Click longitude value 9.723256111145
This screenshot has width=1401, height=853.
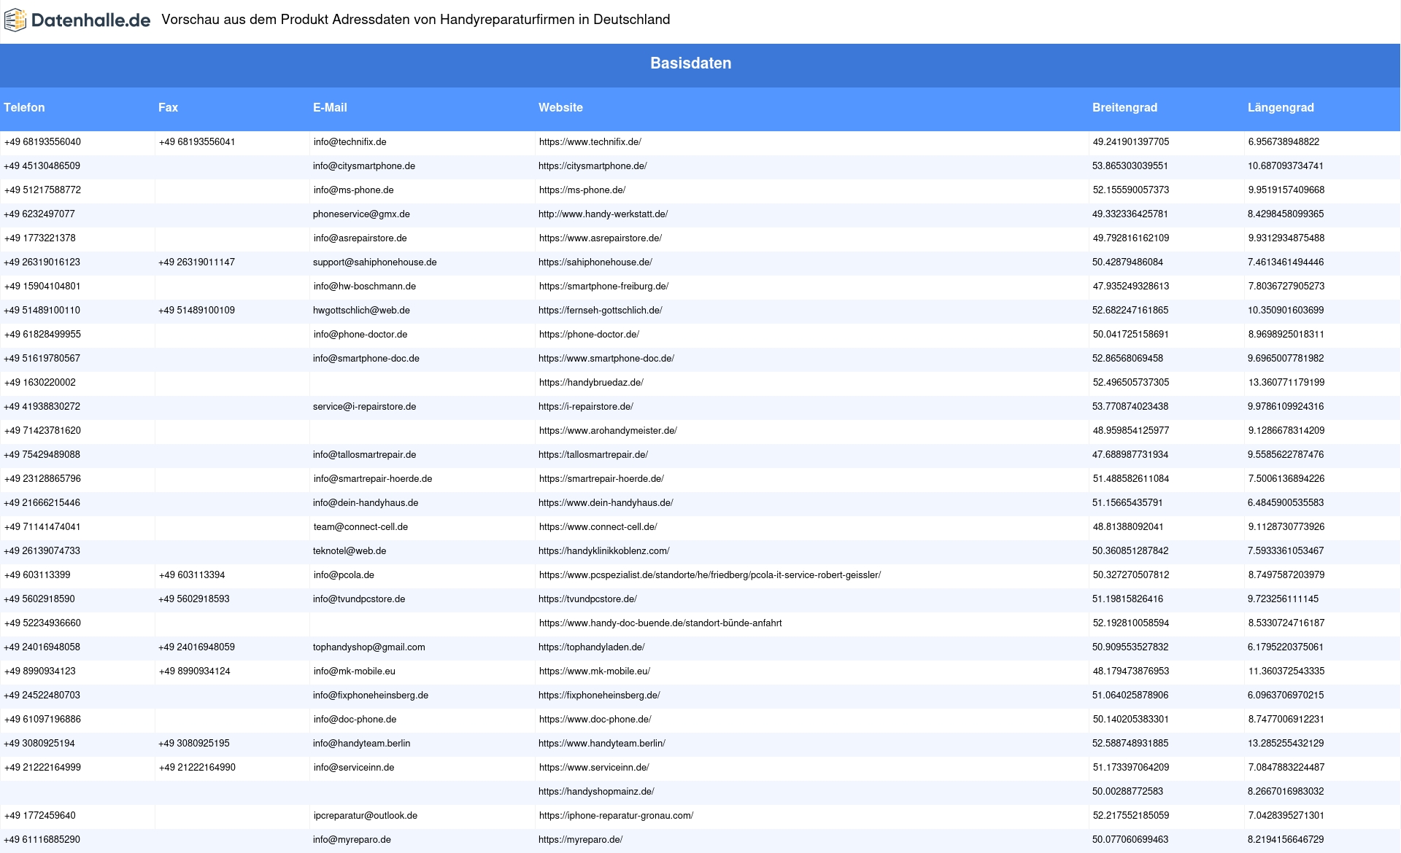pos(1284,599)
